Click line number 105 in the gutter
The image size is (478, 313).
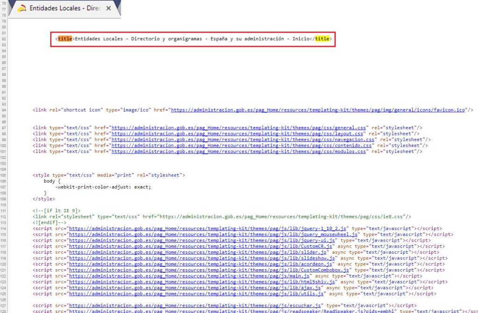click(3, 175)
